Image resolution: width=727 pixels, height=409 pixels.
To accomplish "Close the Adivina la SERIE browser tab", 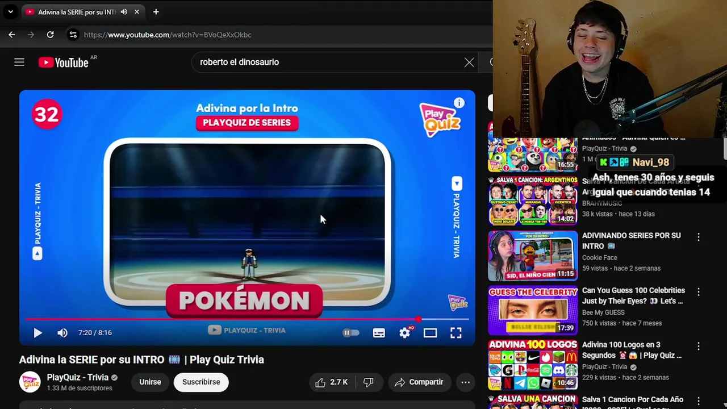I will (x=136, y=12).
